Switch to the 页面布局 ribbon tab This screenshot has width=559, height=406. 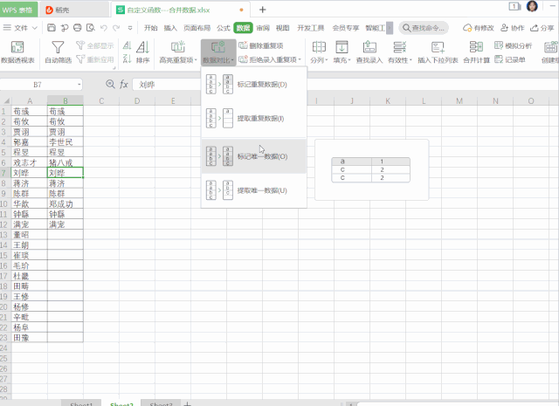(197, 28)
